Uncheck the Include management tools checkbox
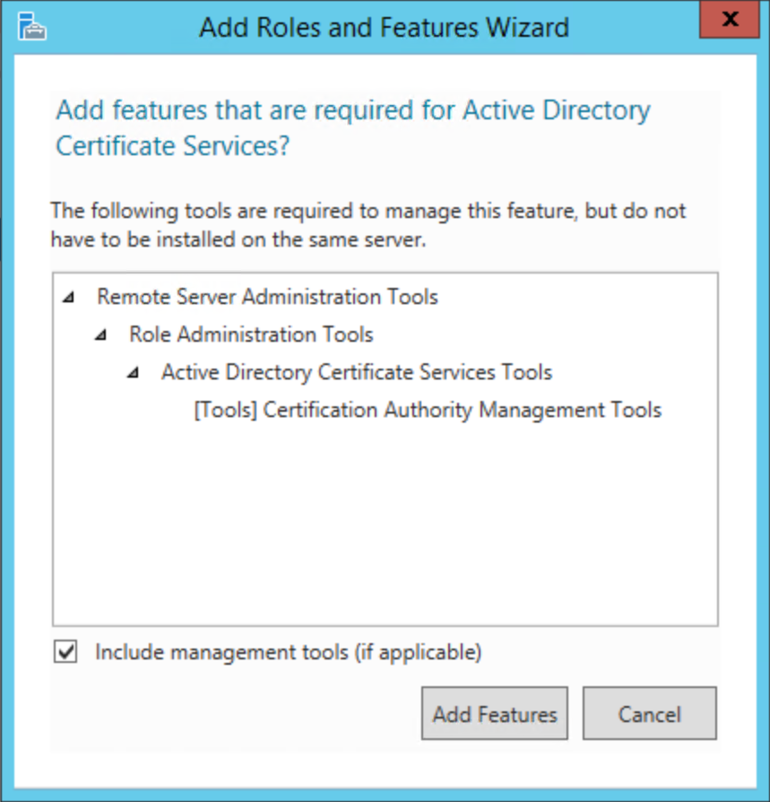The image size is (770, 802). (65, 652)
